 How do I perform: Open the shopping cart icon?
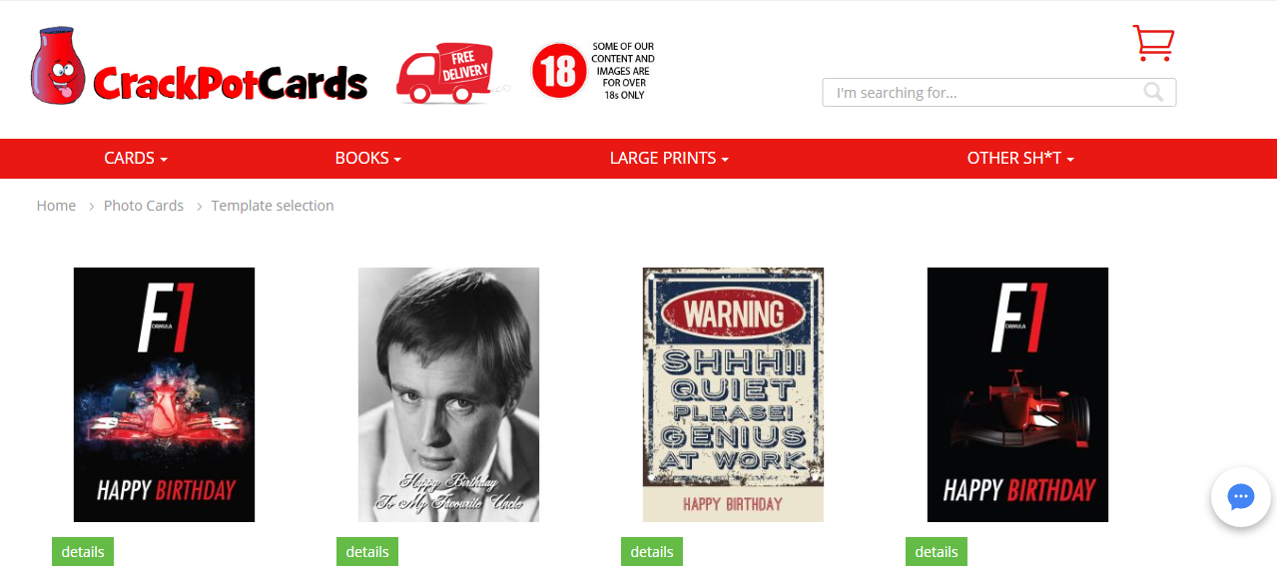(1153, 43)
